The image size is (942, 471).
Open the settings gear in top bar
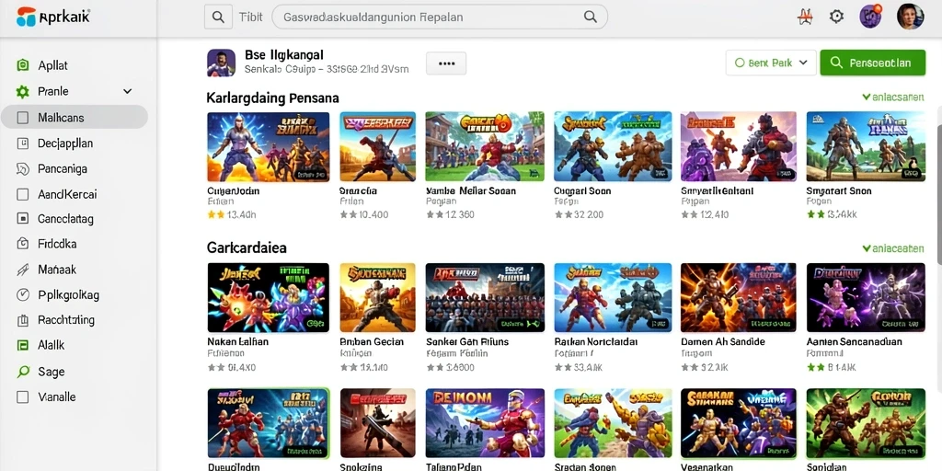(x=836, y=17)
